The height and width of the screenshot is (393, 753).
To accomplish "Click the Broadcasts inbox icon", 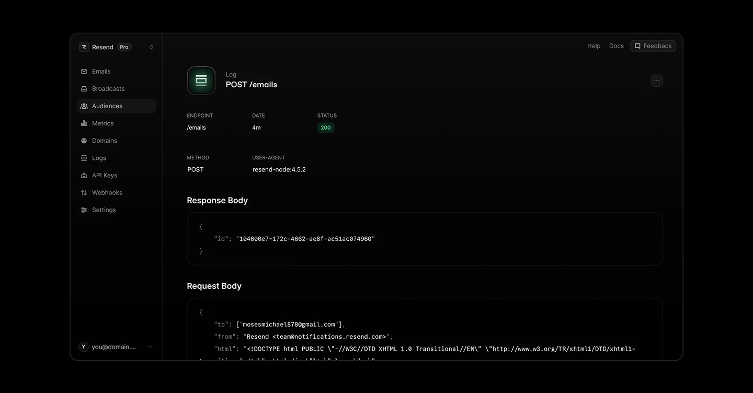I will (x=84, y=89).
